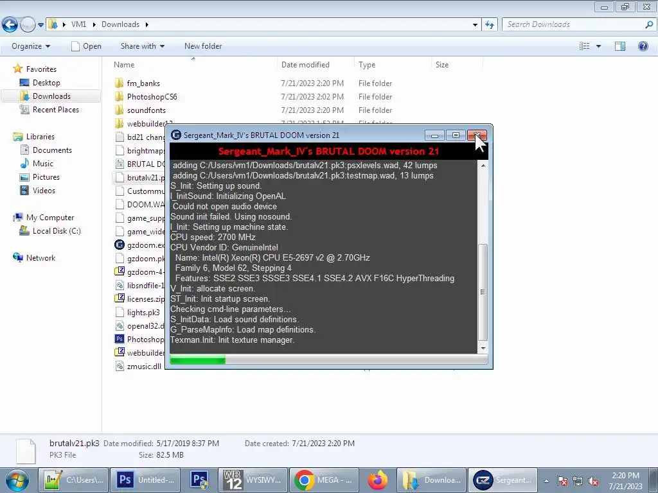The width and height of the screenshot is (658, 493).
Task: Open the view options dropdown arrow
Action: pos(598,46)
